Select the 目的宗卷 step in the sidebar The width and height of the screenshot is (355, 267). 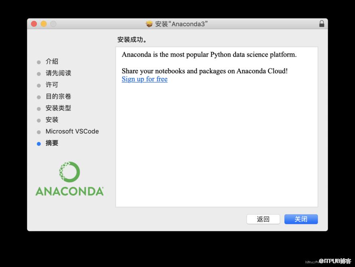pos(58,96)
